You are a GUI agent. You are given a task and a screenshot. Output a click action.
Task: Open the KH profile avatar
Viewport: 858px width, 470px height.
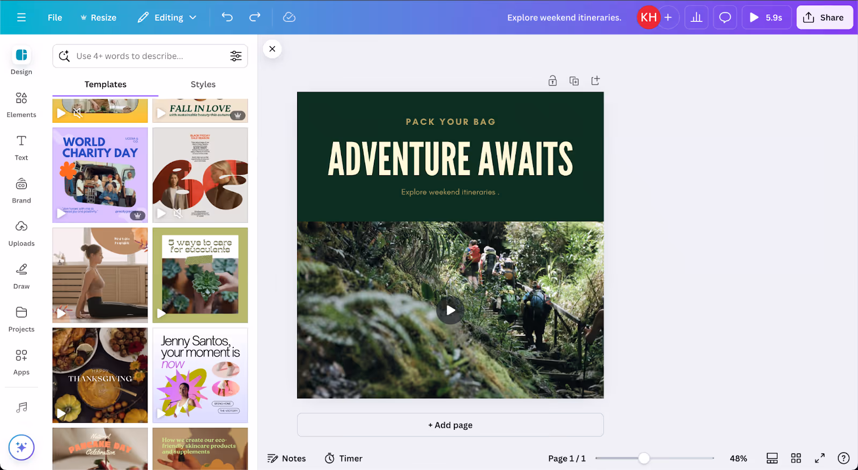[648, 17]
